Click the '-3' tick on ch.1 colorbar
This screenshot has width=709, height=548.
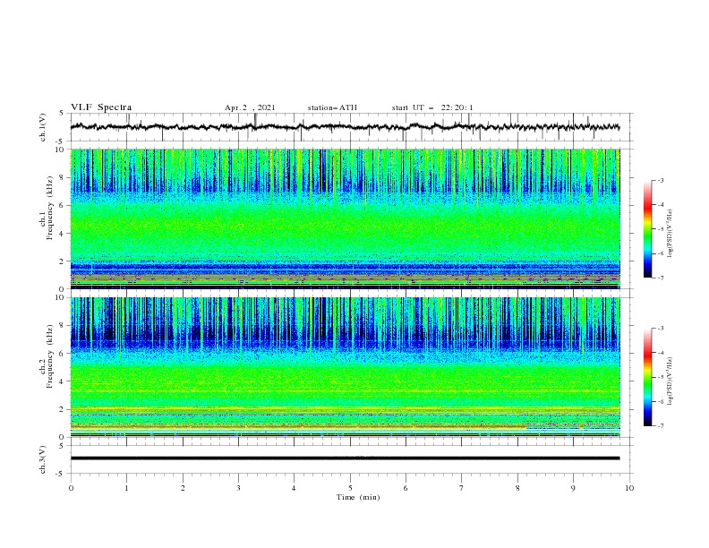tap(660, 180)
